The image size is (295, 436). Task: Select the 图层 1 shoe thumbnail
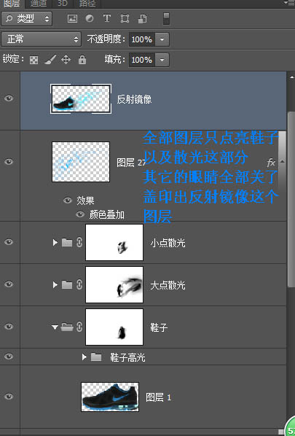pos(110,397)
